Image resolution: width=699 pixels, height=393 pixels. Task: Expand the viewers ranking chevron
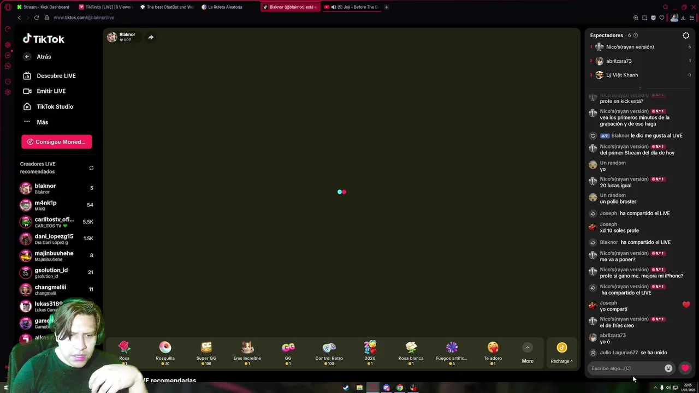pos(640,88)
